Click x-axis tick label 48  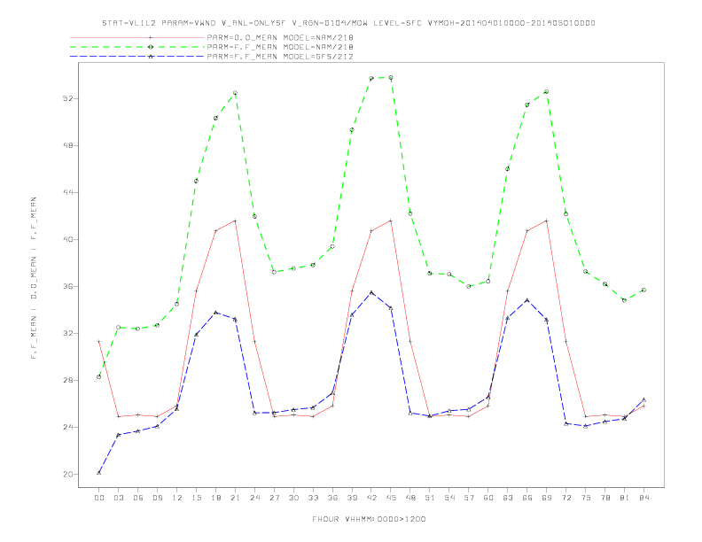coord(410,498)
